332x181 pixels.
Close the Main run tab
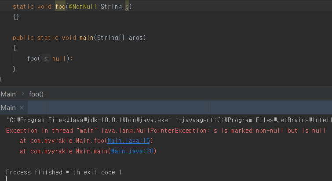(22, 108)
